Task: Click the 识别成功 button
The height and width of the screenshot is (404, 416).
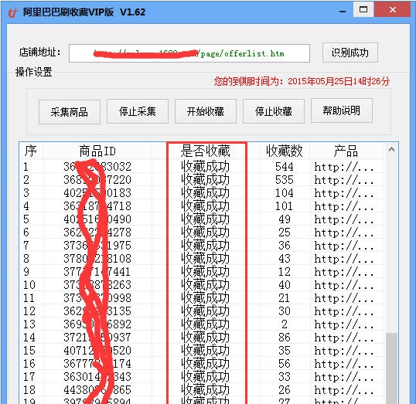Action: tap(350, 53)
